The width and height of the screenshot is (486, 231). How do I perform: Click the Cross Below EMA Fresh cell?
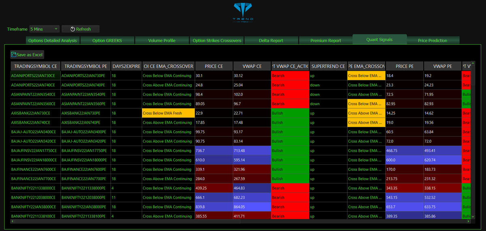(168, 113)
